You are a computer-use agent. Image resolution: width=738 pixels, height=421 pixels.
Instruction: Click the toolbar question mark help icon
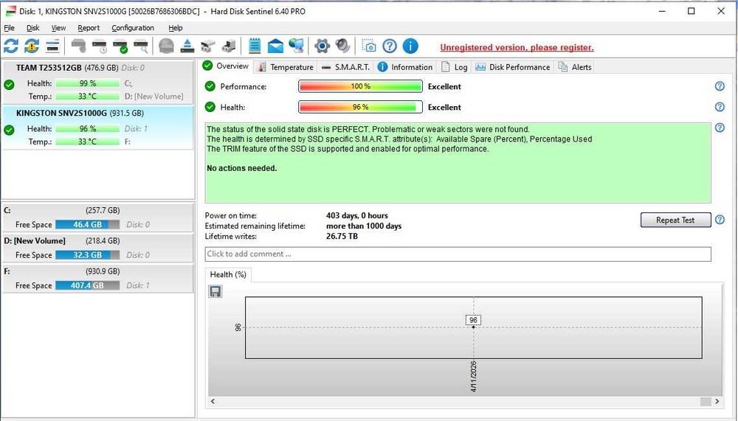(x=390, y=46)
